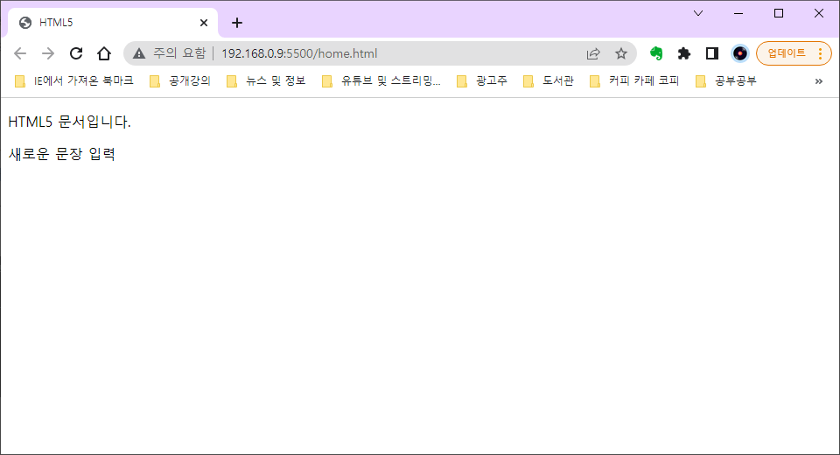
Task: Select the HTML5 tab
Action: [x=113, y=23]
